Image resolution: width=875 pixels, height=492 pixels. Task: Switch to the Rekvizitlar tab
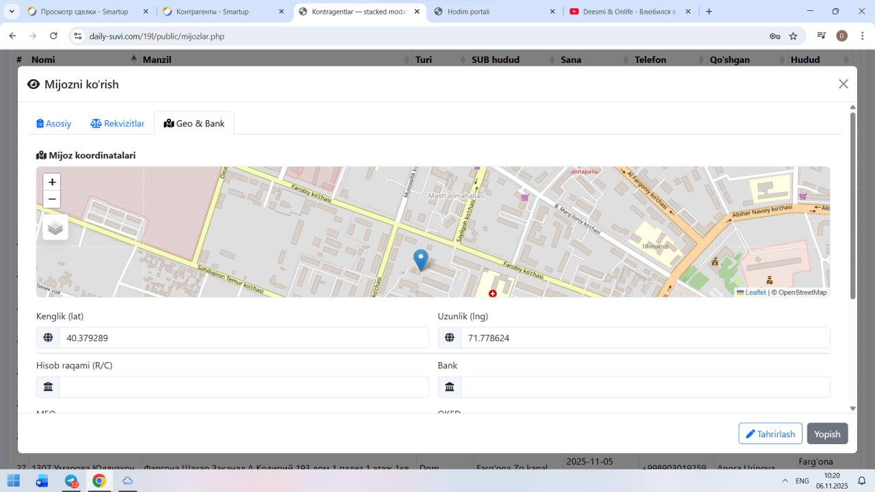pyautogui.click(x=118, y=124)
